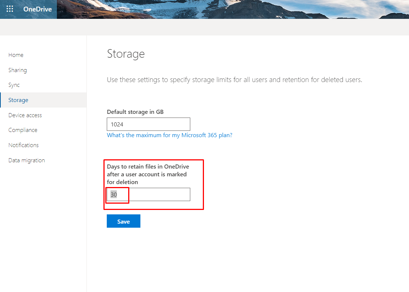Open Device access settings
This screenshot has width=409, height=292.
(x=25, y=115)
